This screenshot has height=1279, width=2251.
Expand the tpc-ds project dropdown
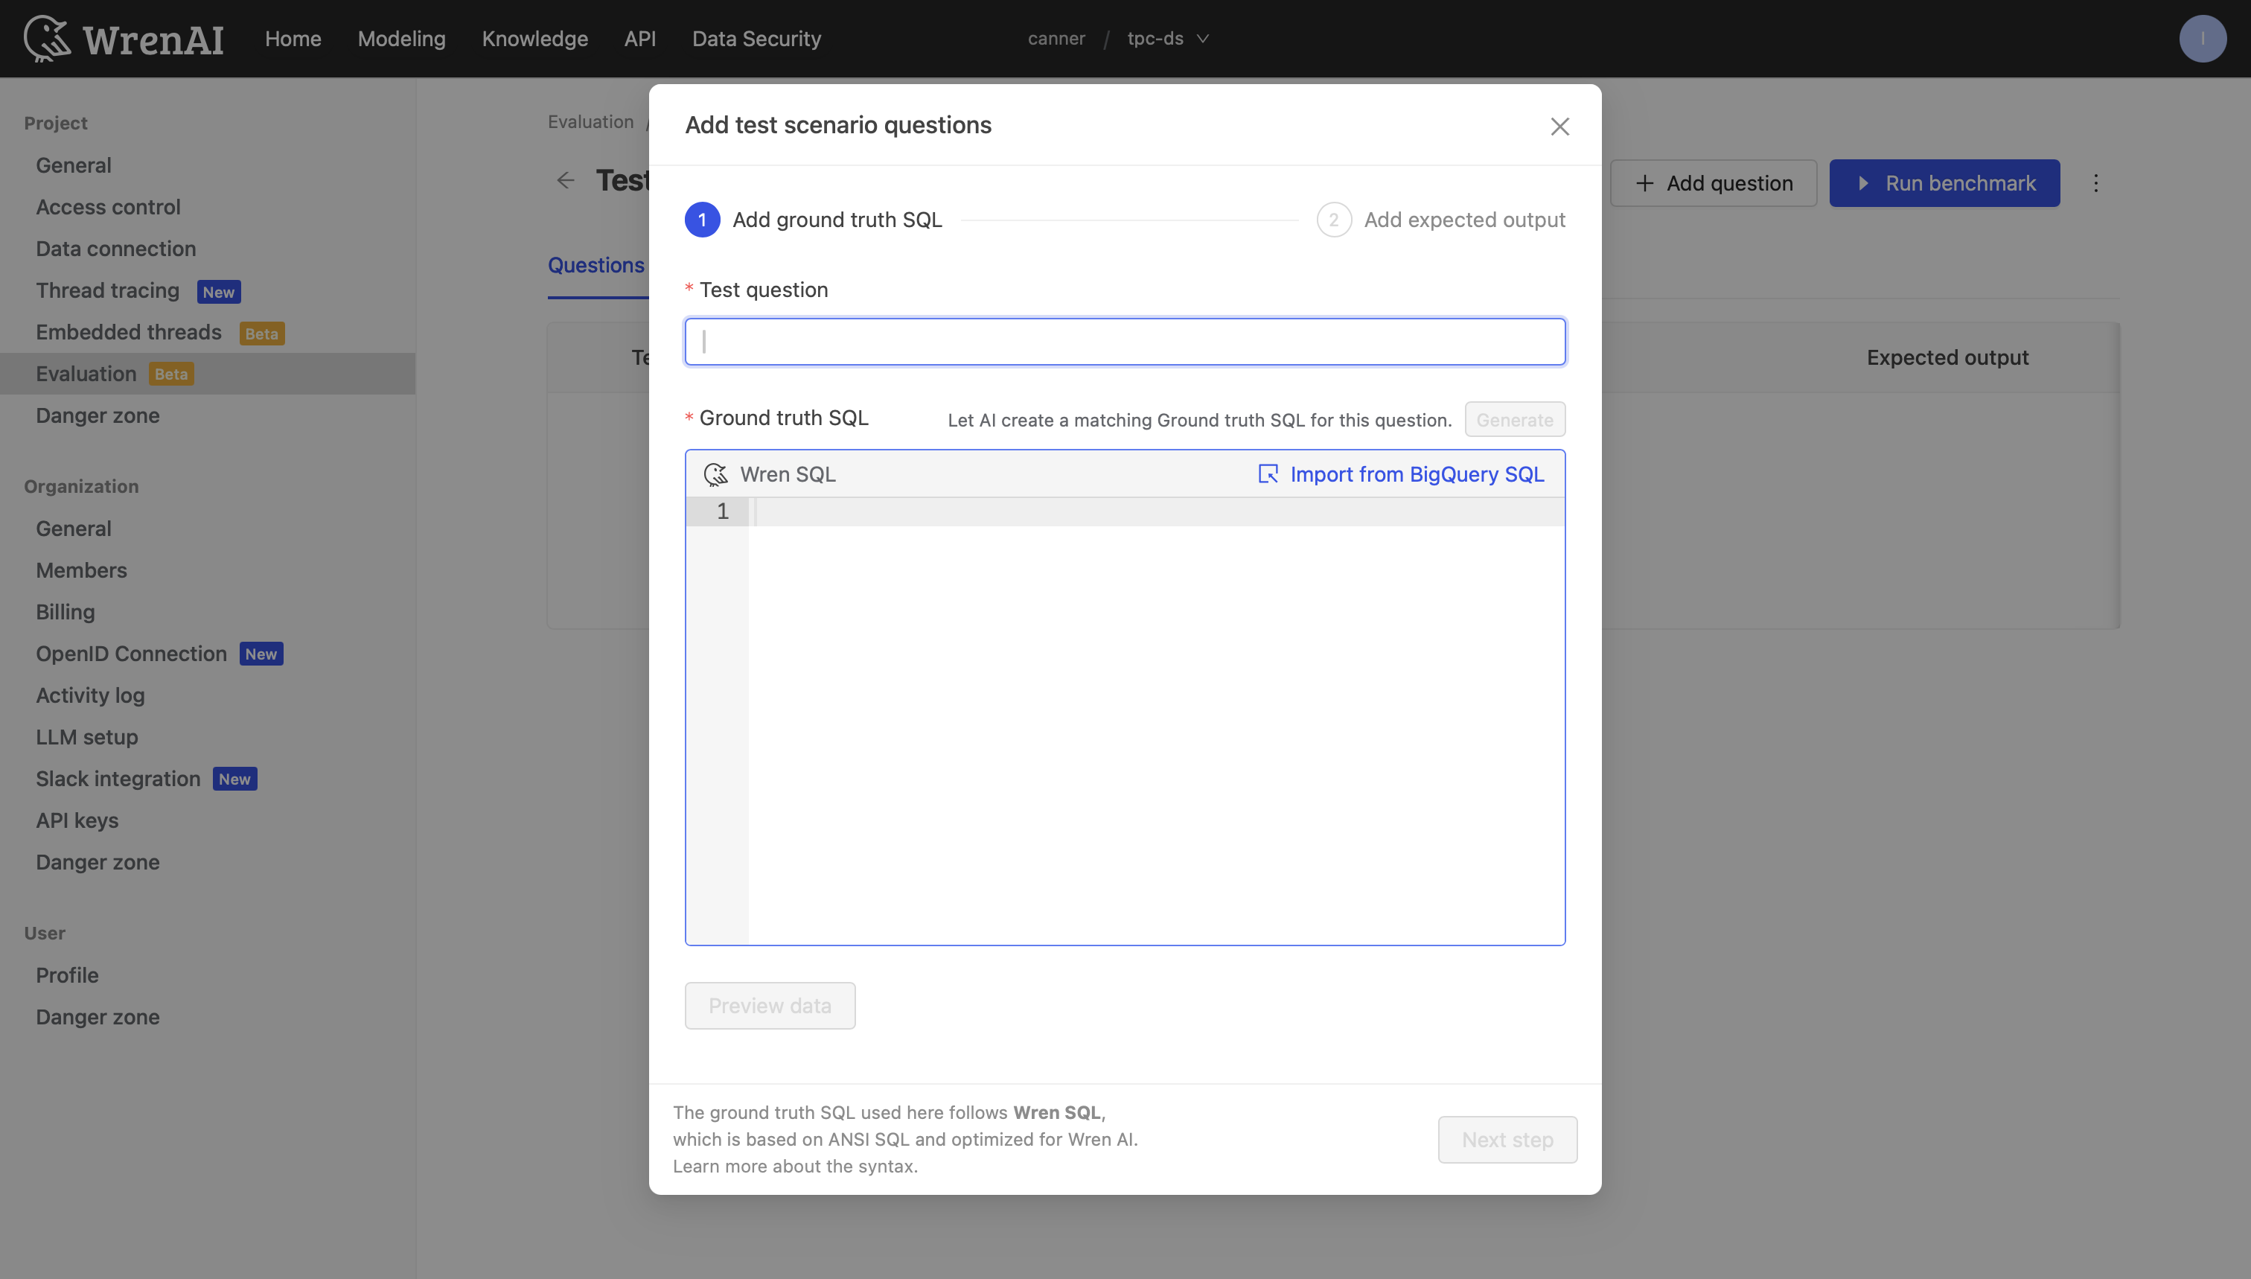tap(1168, 38)
